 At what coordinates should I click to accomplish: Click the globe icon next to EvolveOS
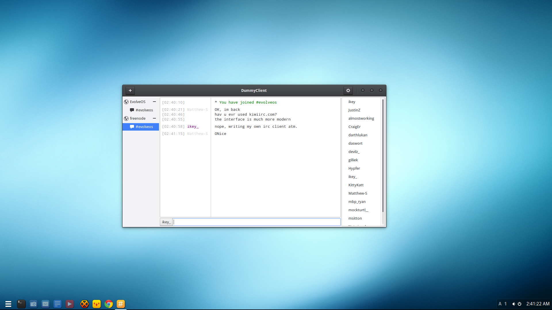pos(126,102)
